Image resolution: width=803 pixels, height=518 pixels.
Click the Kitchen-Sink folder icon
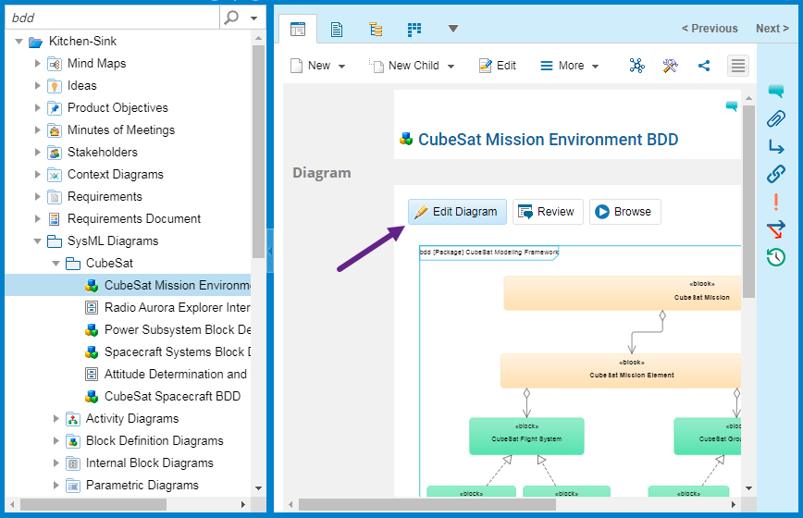(35, 42)
